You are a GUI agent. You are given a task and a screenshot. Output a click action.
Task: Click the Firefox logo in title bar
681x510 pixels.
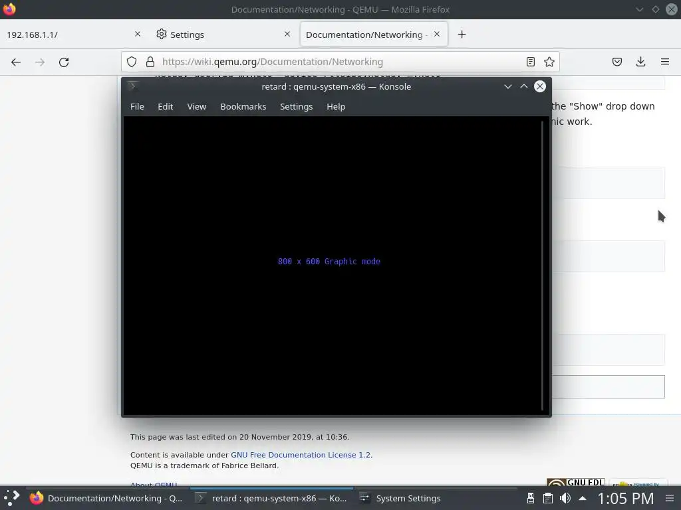[x=9, y=9]
